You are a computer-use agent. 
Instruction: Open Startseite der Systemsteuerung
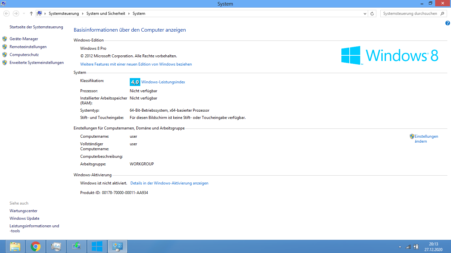coord(36,27)
